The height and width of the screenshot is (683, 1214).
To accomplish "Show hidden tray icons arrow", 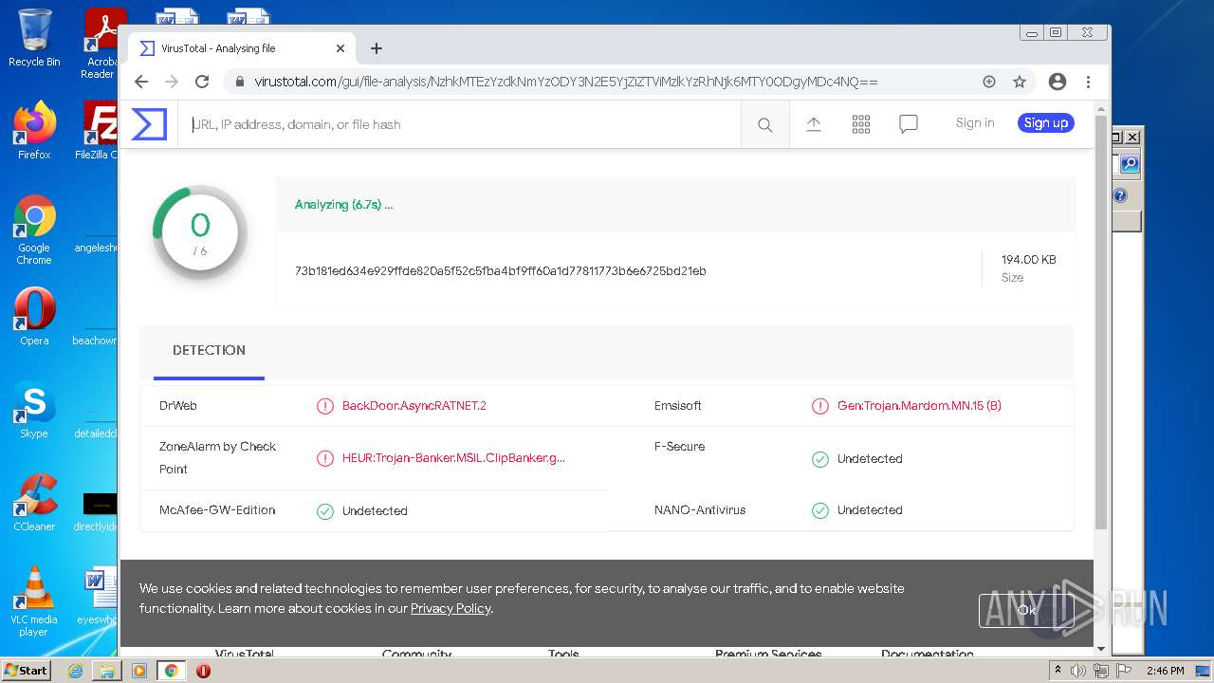I will pos(1058,671).
